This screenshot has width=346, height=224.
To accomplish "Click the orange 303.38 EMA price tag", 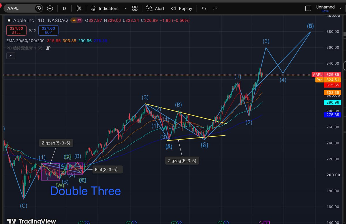I will click(x=332, y=92).
